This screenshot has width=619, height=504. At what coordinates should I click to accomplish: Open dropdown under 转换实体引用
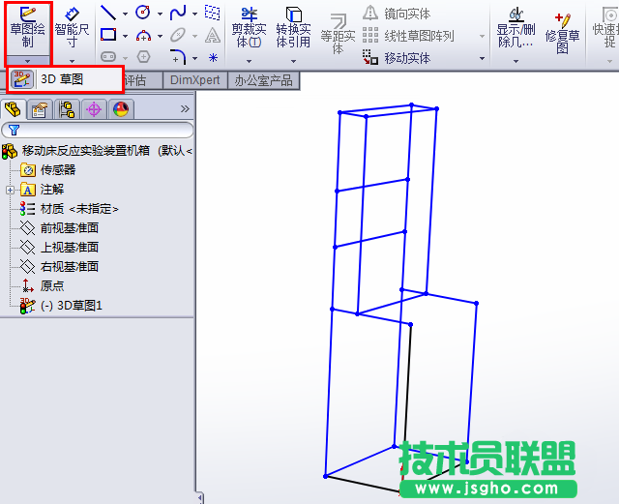tap(293, 61)
